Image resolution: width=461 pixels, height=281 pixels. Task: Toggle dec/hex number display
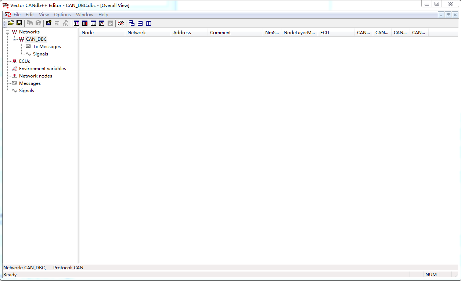pyautogui.click(x=120, y=23)
